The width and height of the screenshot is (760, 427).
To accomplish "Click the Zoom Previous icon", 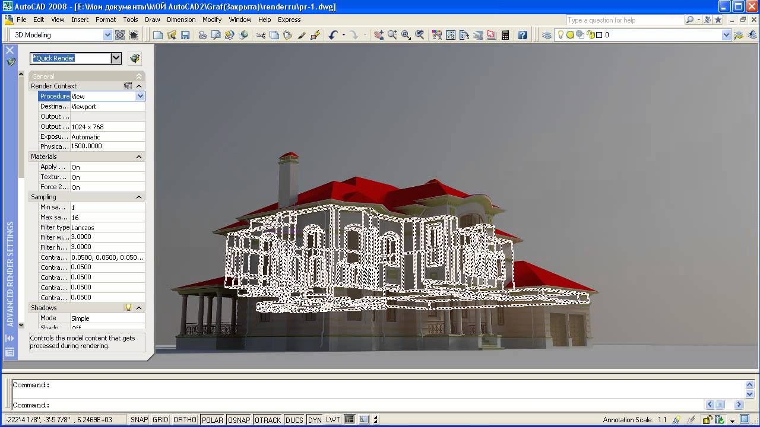I will (x=420, y=35).
